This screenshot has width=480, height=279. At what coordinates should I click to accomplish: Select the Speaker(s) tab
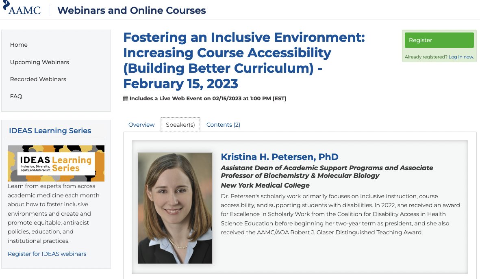click(x=180, y=125)
